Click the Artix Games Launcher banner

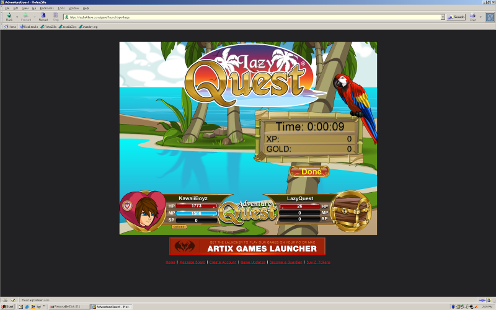pyautogui.click(x=247, y=246)
